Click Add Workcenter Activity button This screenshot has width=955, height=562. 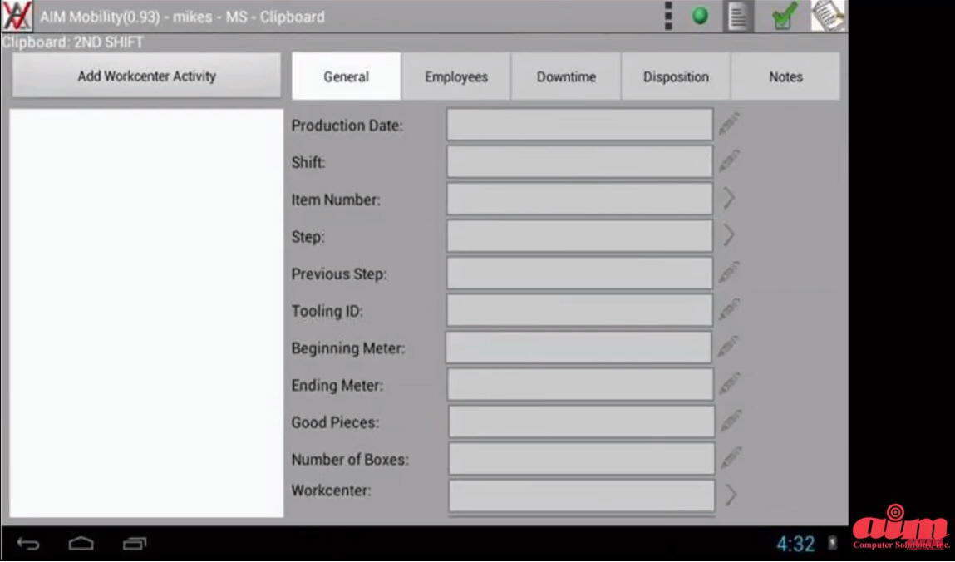[x=146, y=76]
